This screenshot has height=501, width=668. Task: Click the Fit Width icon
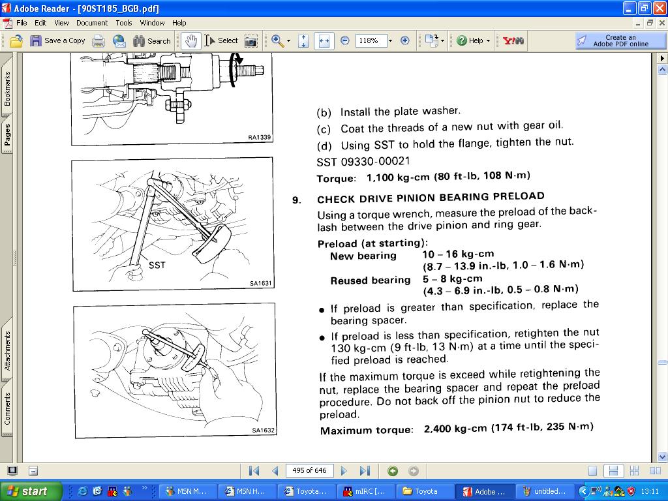coord(324,40)
